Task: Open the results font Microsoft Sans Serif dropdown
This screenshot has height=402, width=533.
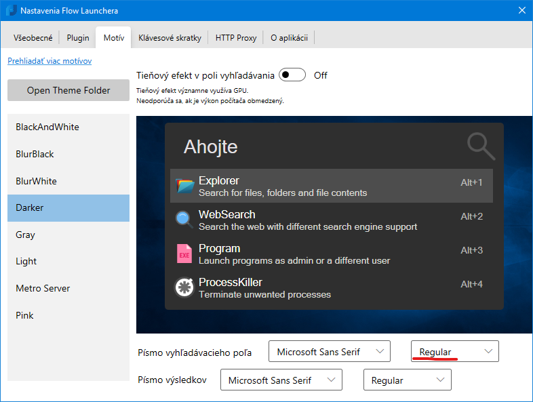Action: point(281,380)
